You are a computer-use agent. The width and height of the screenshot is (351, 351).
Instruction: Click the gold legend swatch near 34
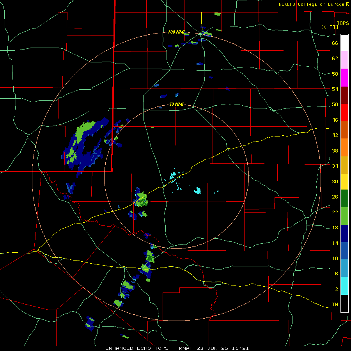[x=344, y=165]
